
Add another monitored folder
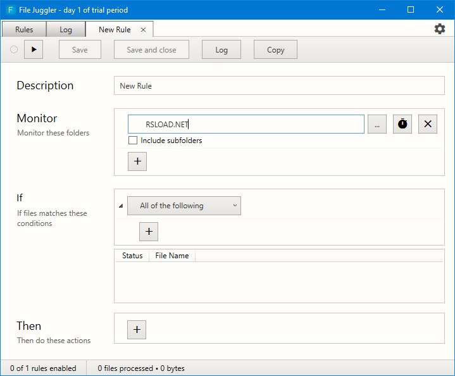[x=137, y=161]
